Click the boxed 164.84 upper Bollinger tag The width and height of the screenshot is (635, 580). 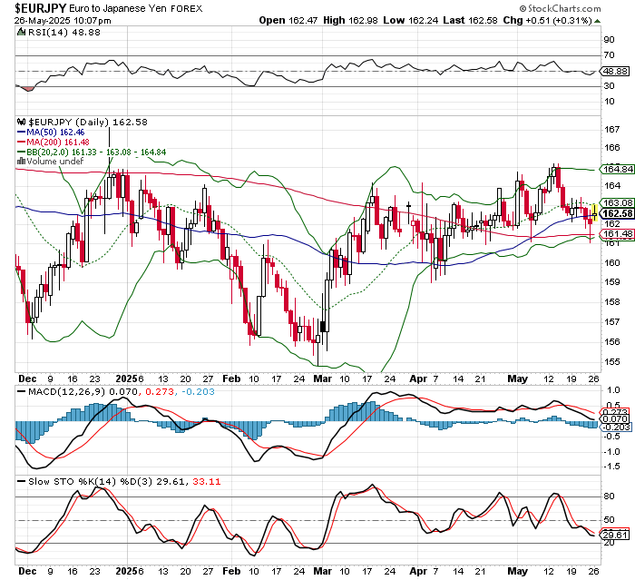pyautogui.click(x=618, y=169)
